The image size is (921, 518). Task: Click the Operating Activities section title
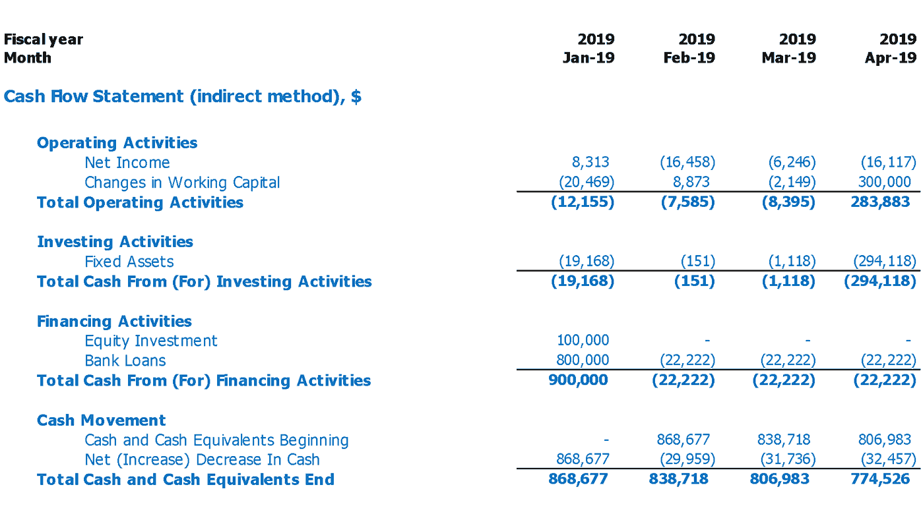[117, 143]
